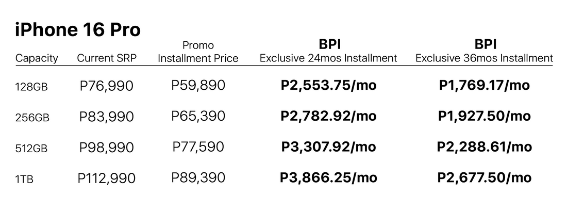Click the P83,990 current SRP price

(107, 117)
